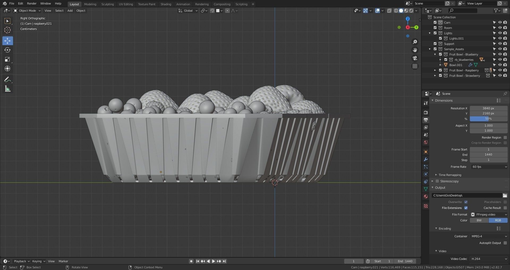Screen dimensions: 510x270
Task: Uncheck the File Extensions checkbox
Action: [x=466, y=208]
